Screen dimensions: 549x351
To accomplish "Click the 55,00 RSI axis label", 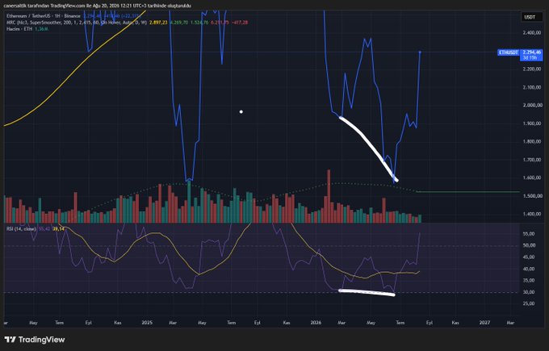I will pyautogui.click(x=529, y=234).
